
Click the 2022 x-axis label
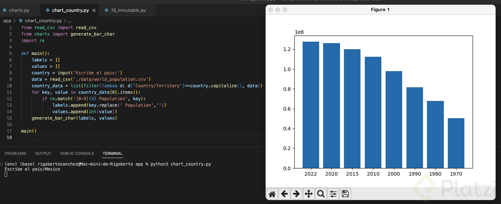(x=311, y=174)
